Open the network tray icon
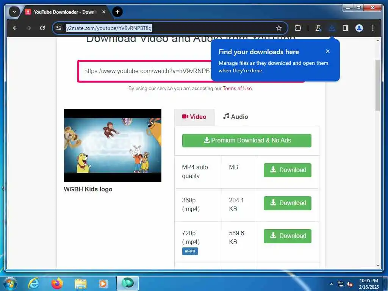Viewport: 388px width, 291px height. tap(341, 284)
